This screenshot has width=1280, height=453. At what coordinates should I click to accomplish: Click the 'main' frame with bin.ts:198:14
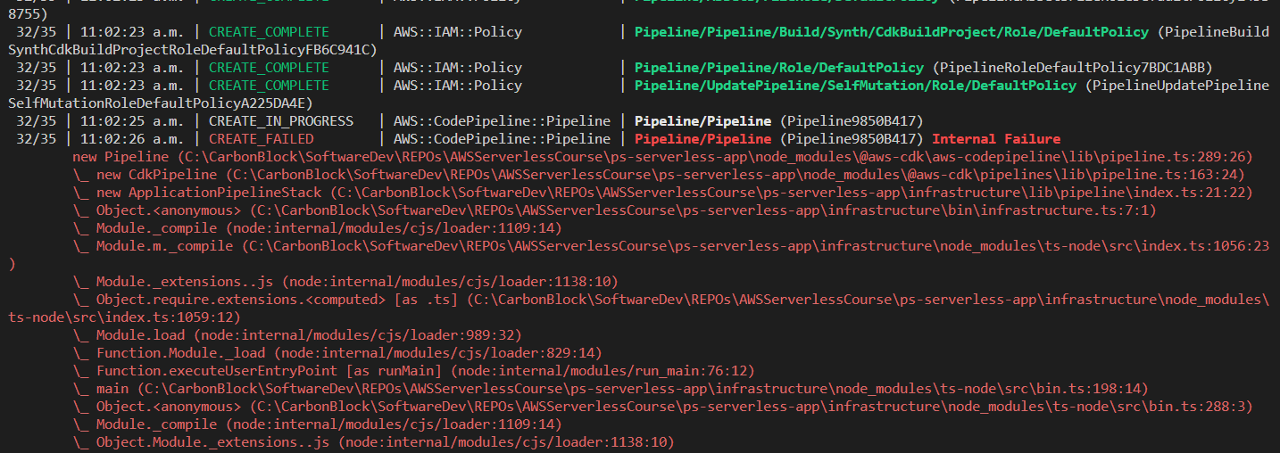(611, 389)
